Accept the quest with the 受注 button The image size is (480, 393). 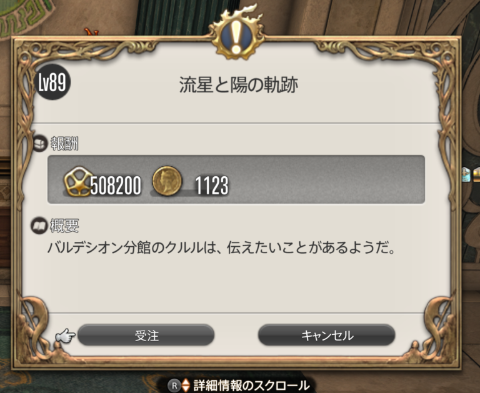tap(146, 336)
